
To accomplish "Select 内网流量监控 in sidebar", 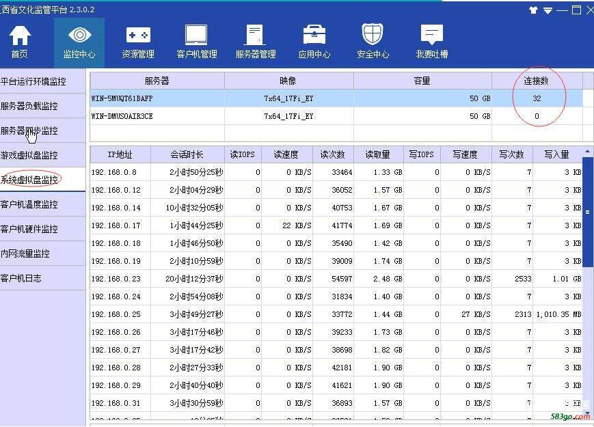I will 42,253.
